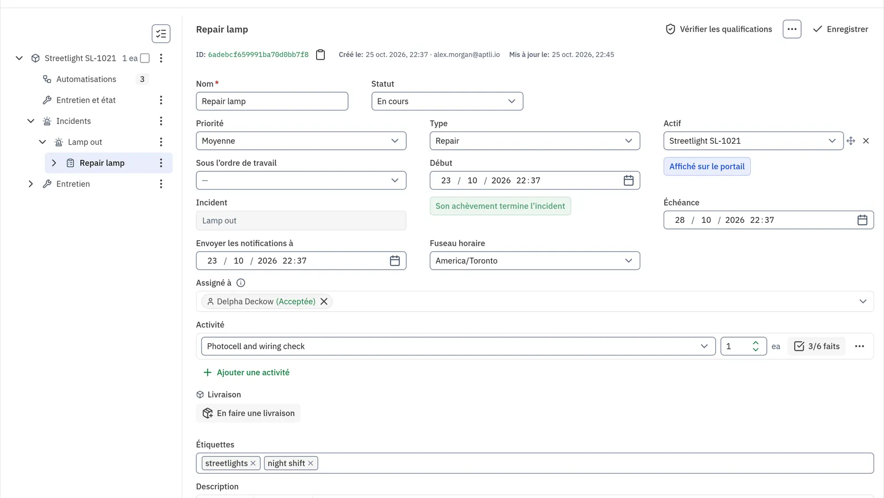Open kebab menu for Incidents row
The image size is (884, 498).
[161, 121]
